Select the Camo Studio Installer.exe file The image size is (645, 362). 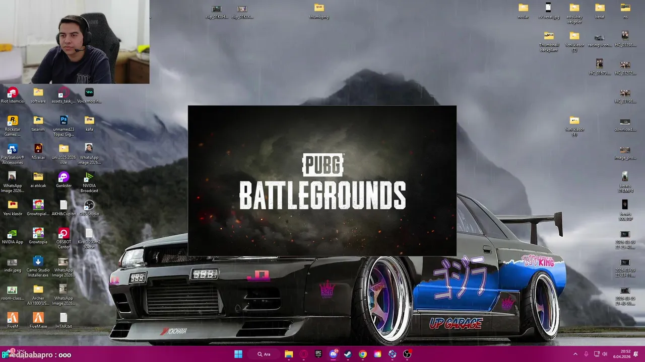[38, 266]
